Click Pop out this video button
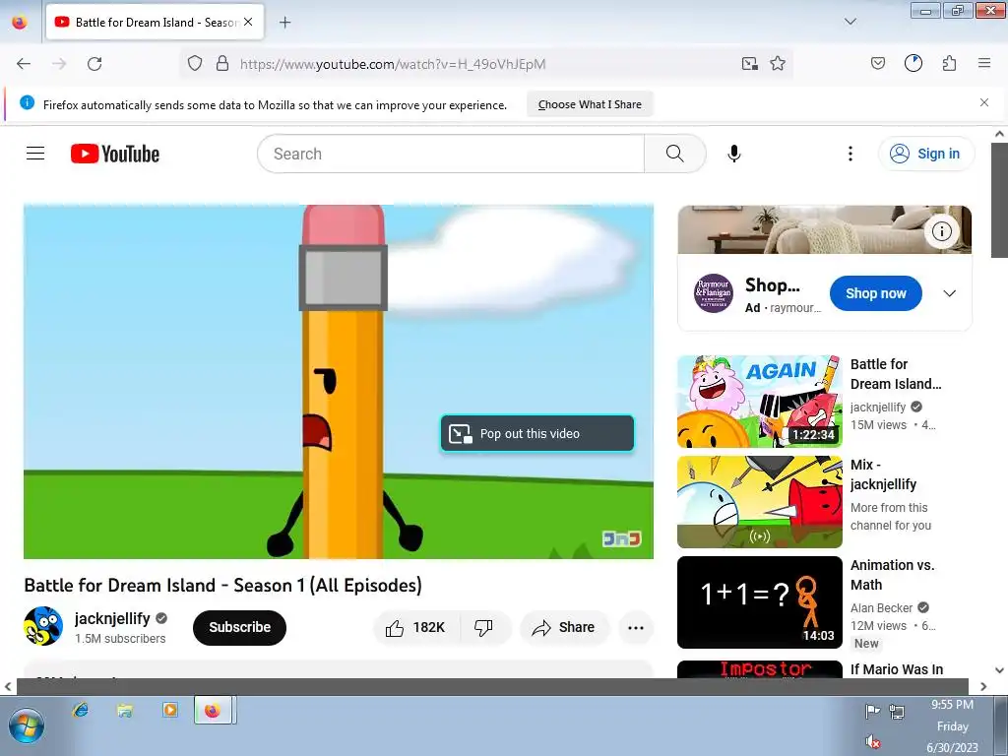 pyautogui.click(x=537, y=434)
